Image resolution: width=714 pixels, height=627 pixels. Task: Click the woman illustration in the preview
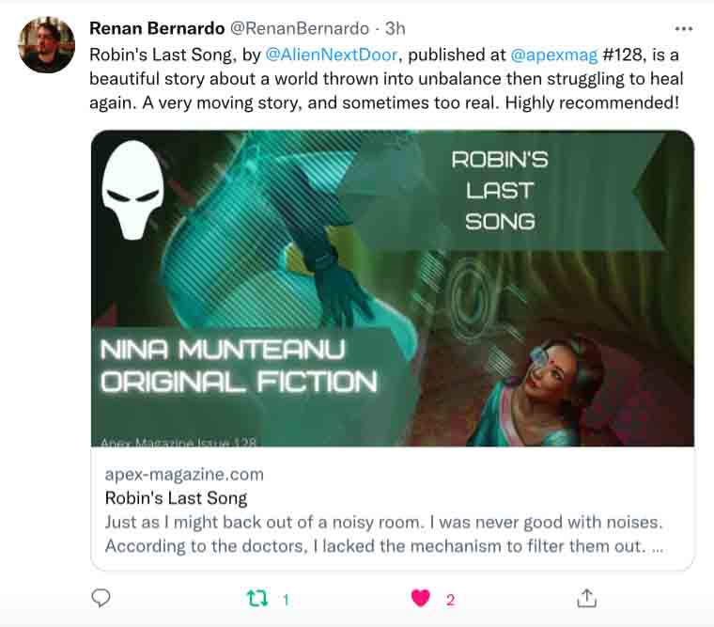[549, 385]
